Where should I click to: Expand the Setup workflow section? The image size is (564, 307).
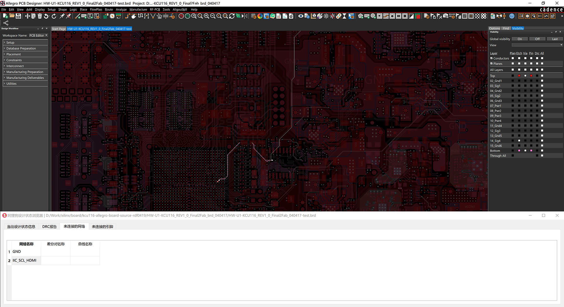25,42
